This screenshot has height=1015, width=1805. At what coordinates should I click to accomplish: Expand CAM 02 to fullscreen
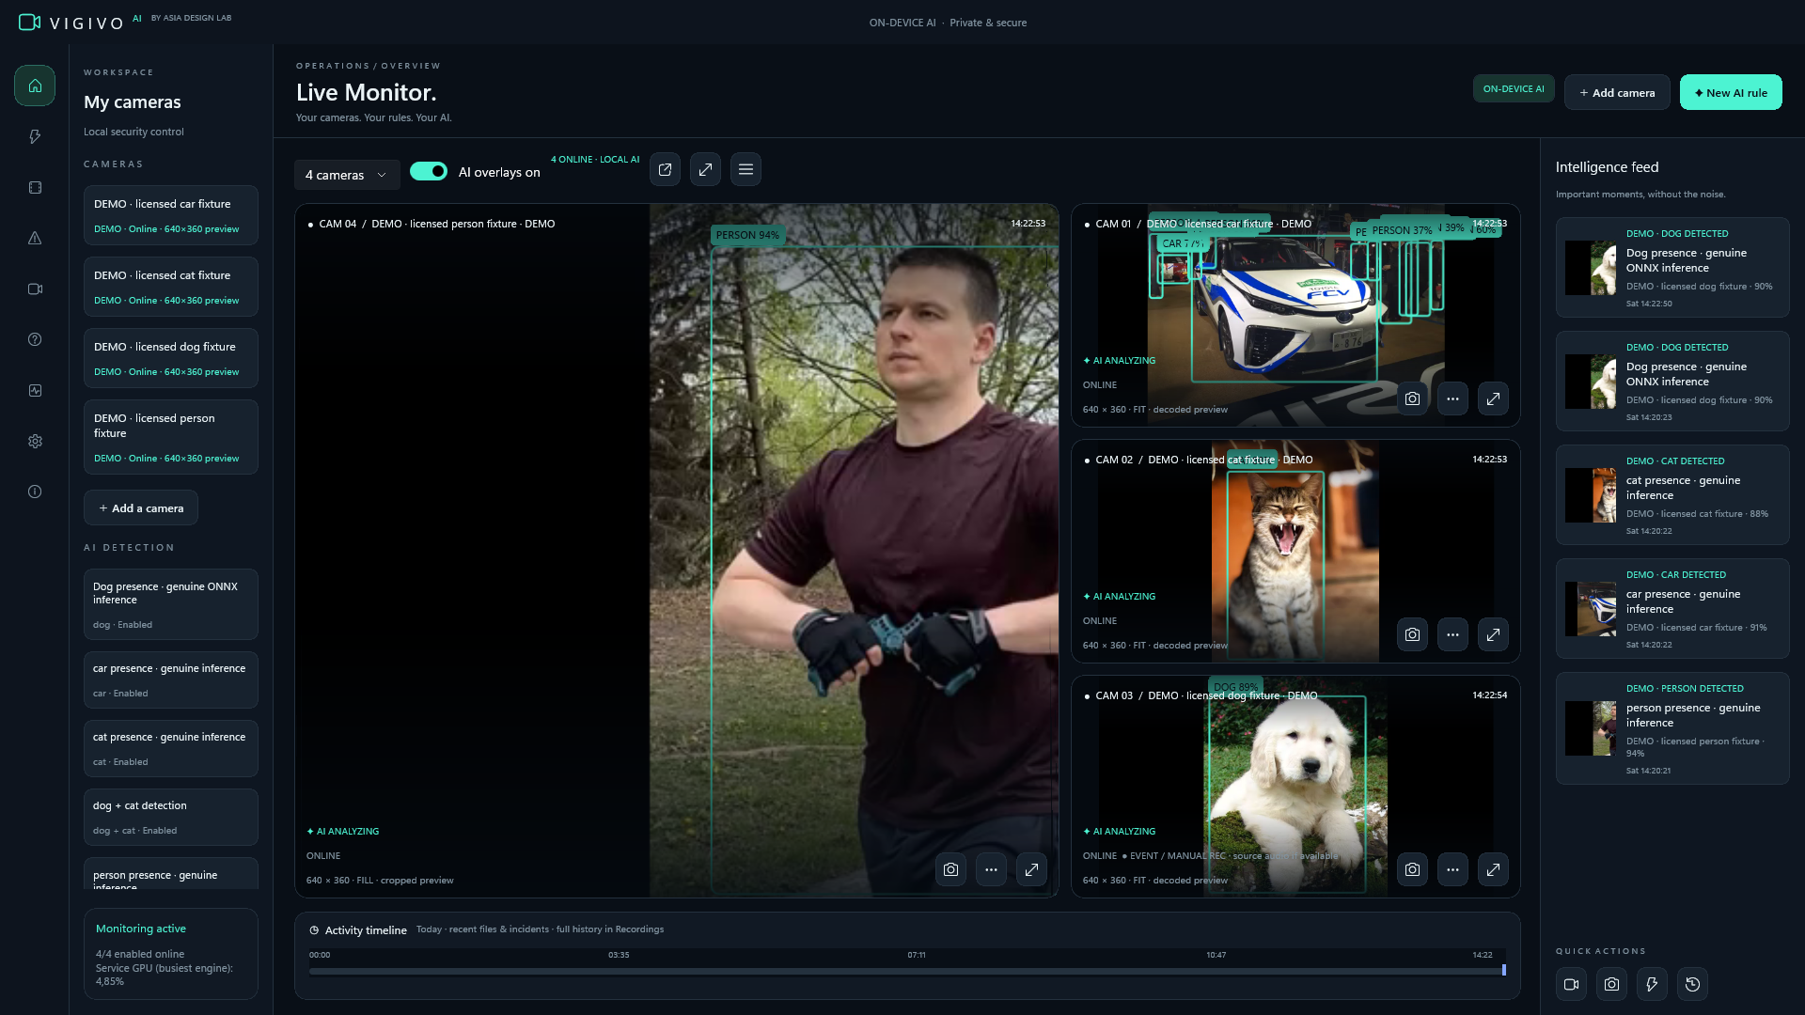click(1493, 634)
